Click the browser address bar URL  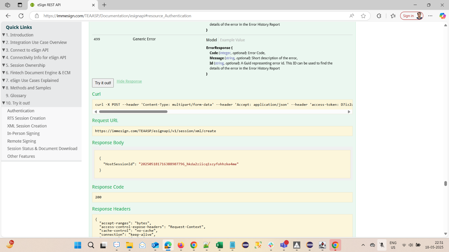point(117,16)
